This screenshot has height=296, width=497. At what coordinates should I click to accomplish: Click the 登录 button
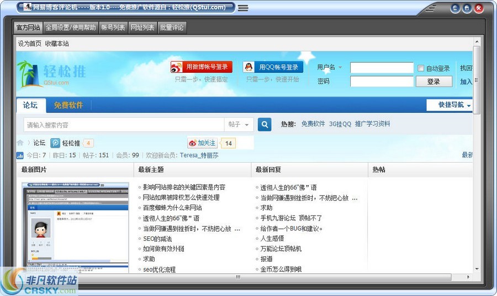click(x=434, y=82)
